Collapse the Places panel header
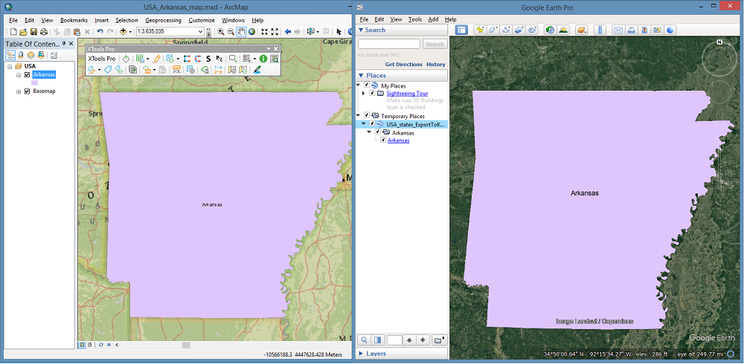 [361, 75]
